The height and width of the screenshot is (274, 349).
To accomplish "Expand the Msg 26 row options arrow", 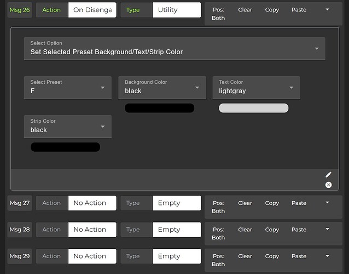I will coord(327,10).
